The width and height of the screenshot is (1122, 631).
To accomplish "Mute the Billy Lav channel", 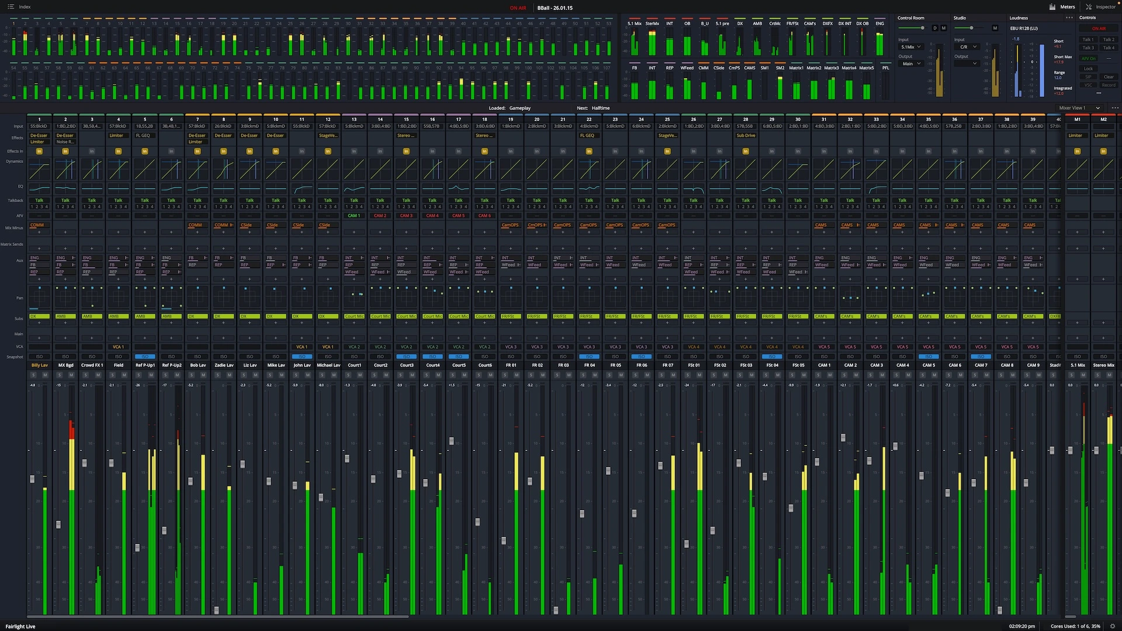I will click(46, 375).
